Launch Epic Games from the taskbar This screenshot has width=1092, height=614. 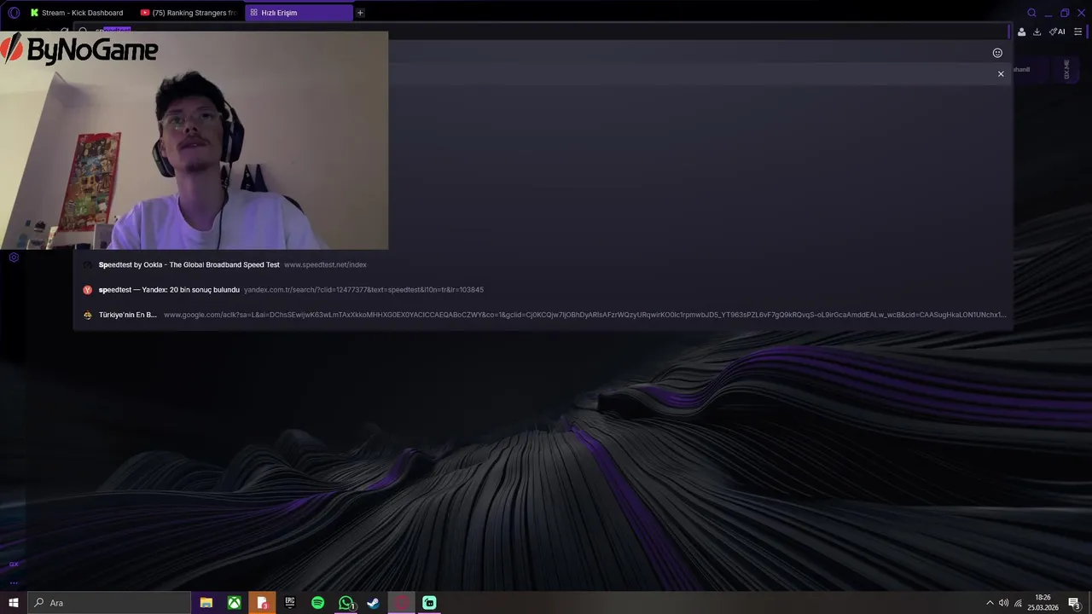coord(290,603)
